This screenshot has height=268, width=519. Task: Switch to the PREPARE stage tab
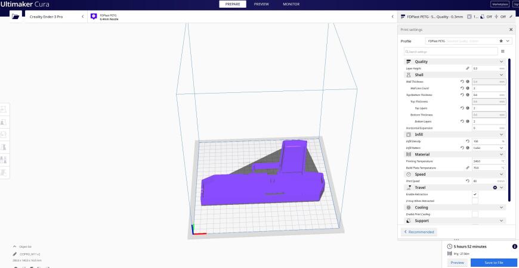click(233, 4)
